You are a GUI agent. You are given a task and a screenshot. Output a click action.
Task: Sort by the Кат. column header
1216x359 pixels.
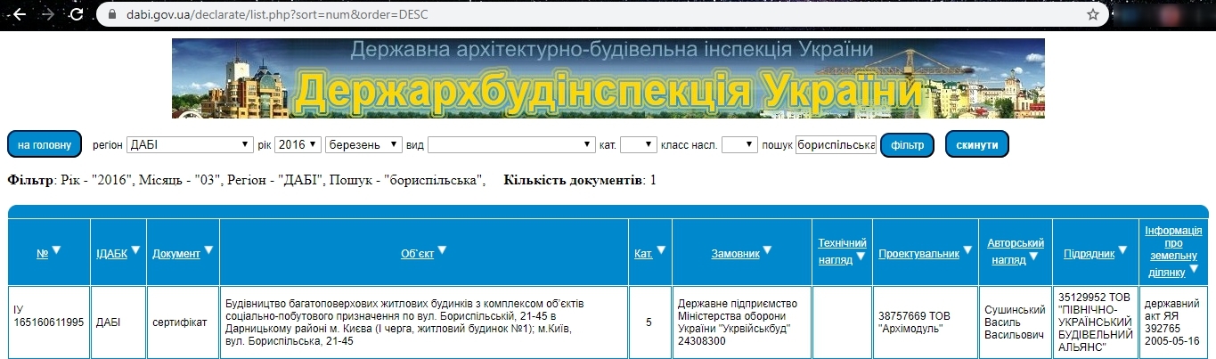(643, 254)
